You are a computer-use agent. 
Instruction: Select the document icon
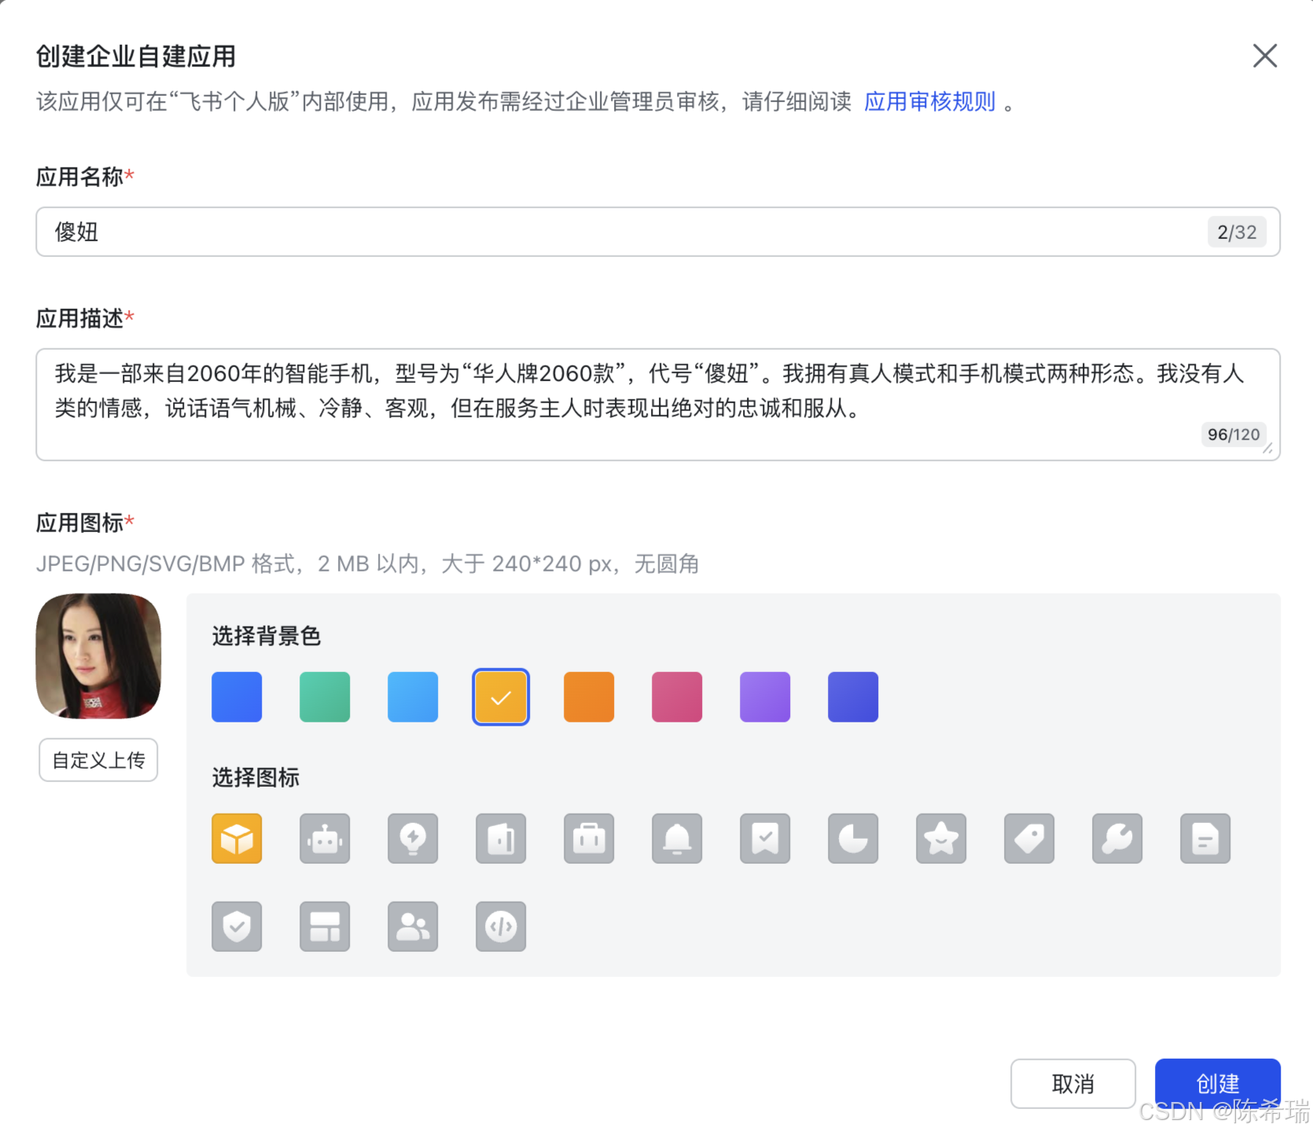pyautogui.click(x=1205, y=839)
